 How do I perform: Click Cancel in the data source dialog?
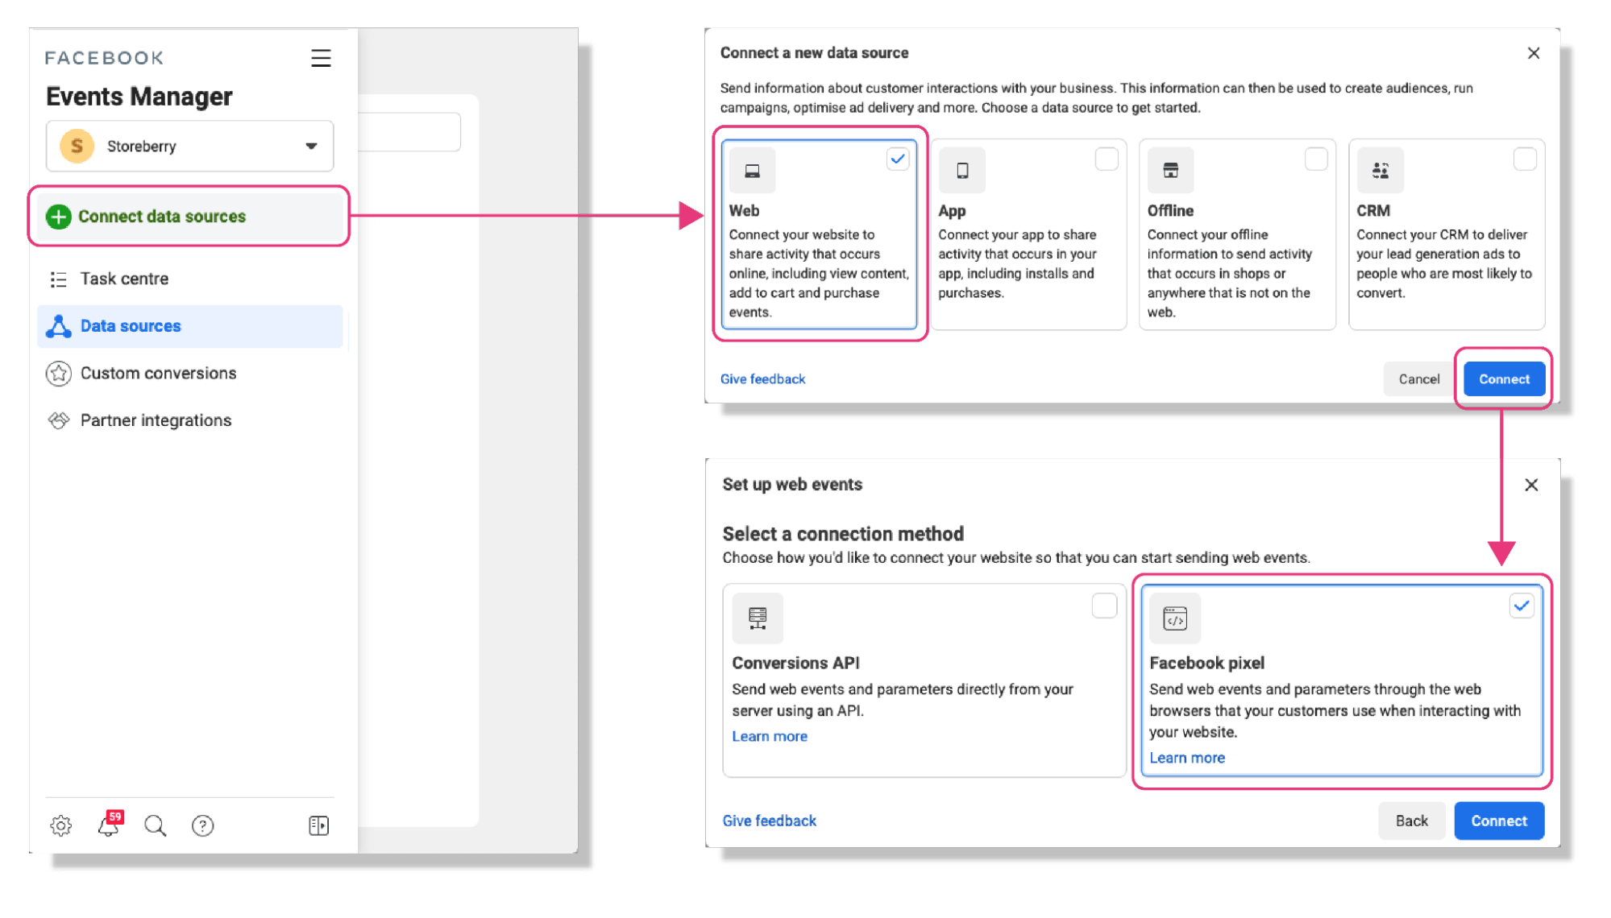pyautogui.click(x=1419, y=379)
